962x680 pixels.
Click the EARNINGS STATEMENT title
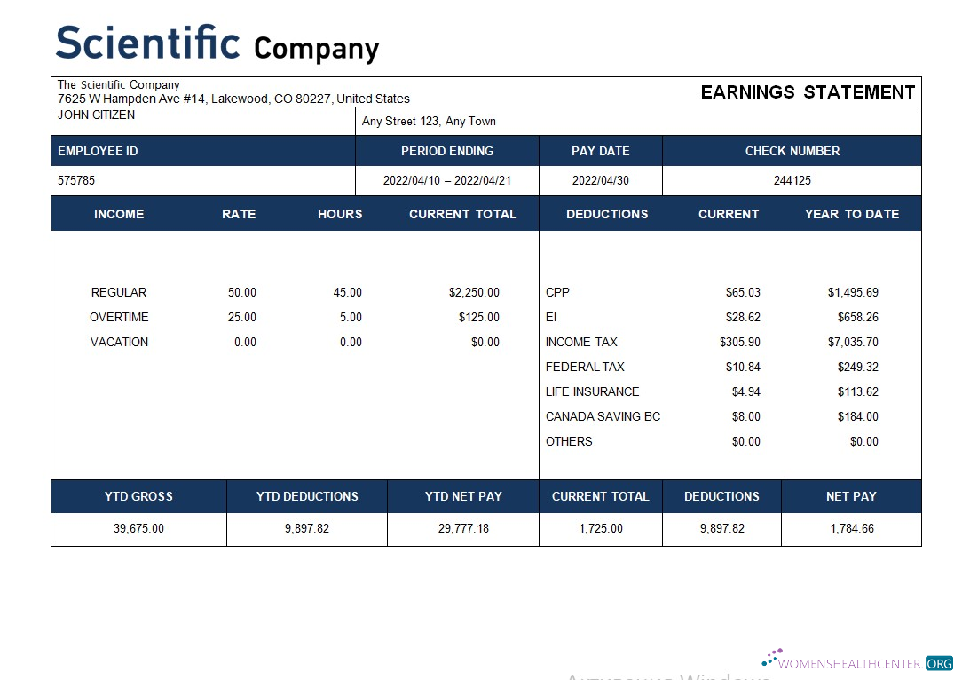[807, 92]
